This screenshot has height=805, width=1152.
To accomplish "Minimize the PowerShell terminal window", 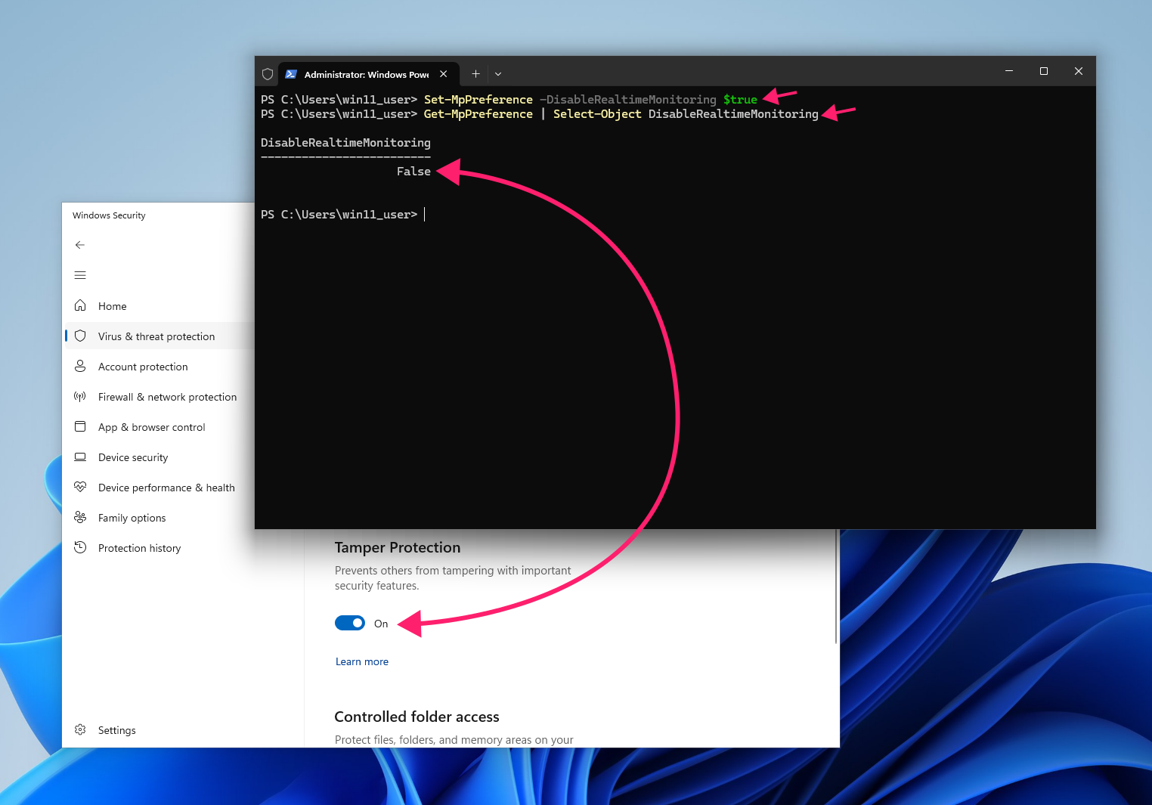I will click(x=1008, y=71).
